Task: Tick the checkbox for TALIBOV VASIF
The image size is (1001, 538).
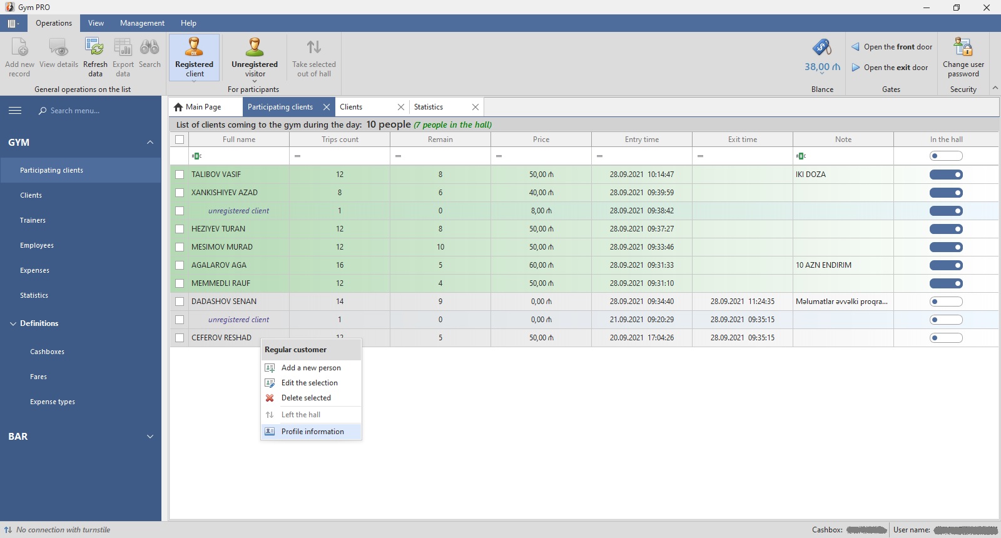Action: (x=180, y=175)
